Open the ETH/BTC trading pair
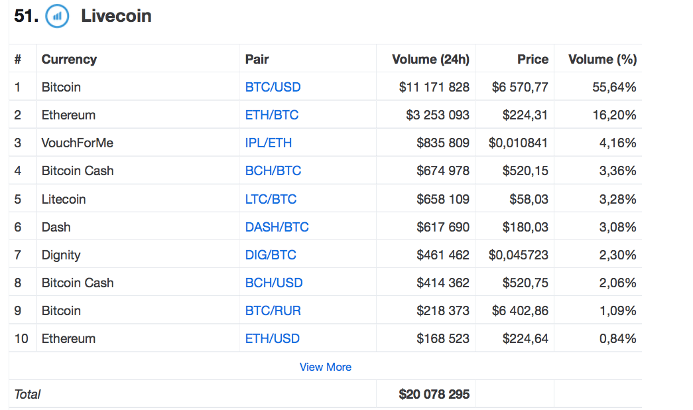 [272, 115]
